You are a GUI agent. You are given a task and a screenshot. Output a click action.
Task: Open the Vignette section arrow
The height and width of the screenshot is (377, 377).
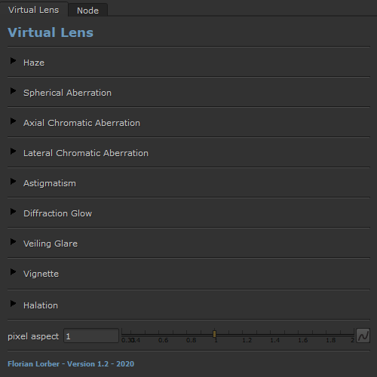click(13, 272)
